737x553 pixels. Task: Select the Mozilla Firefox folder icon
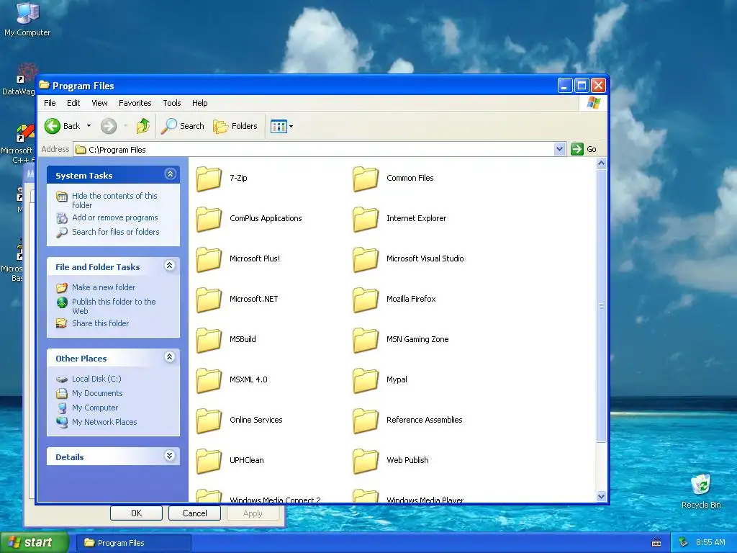[366, 300]
